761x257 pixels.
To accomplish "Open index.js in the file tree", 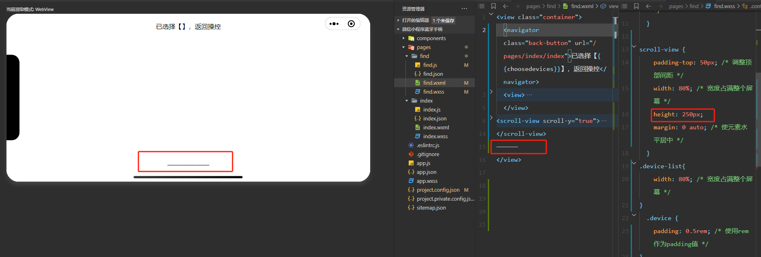I will coord(432,110).
